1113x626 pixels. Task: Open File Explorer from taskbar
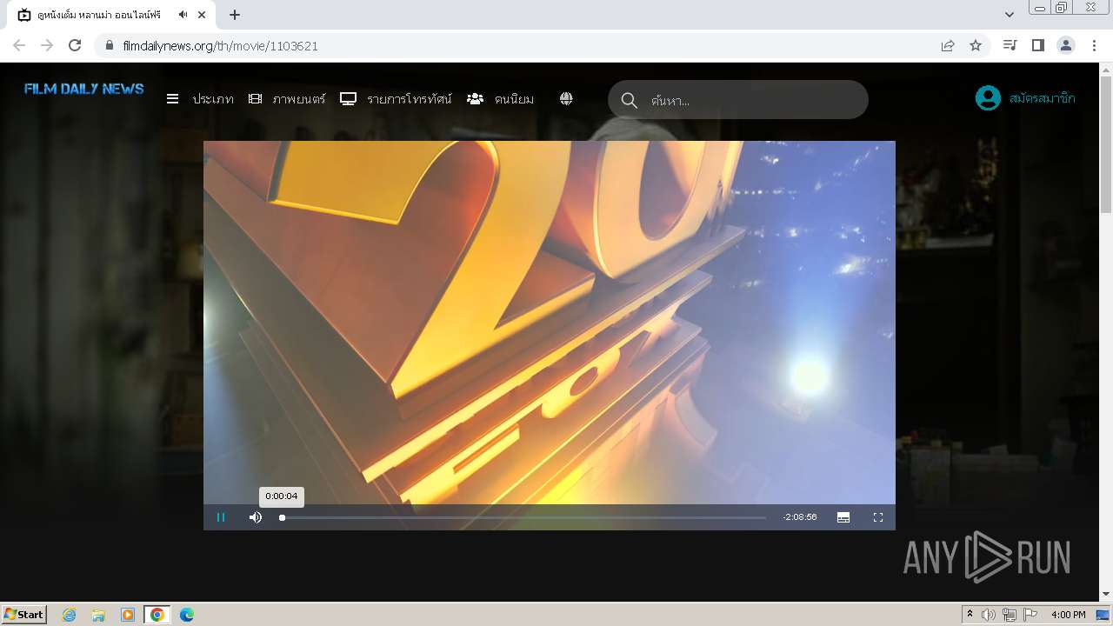coord(98,615)
